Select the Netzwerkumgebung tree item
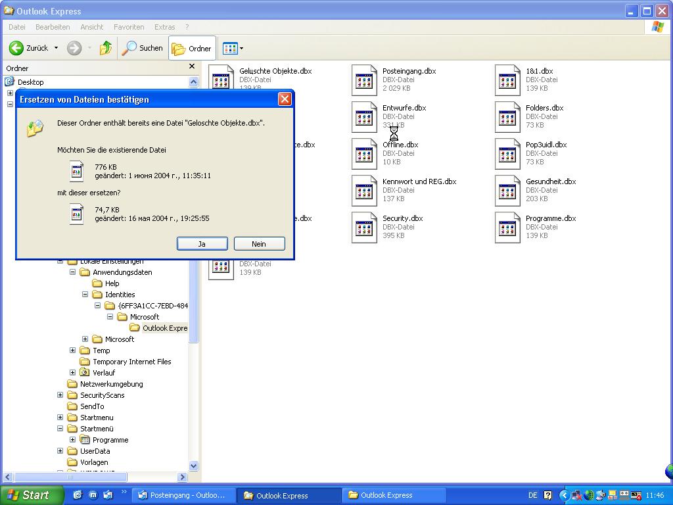Image resolution: width=673 pixels, height=505 pixels. (112, 384)
